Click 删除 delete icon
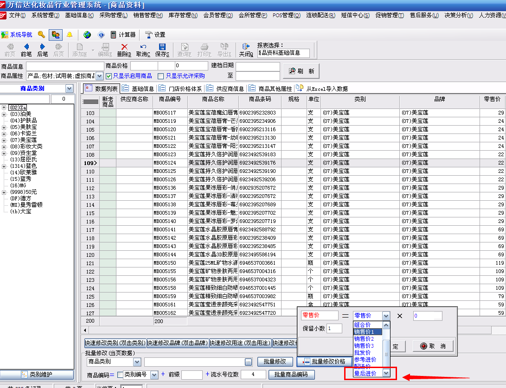Viewport: 506px width, 388px height. click(x=124, y=50)
